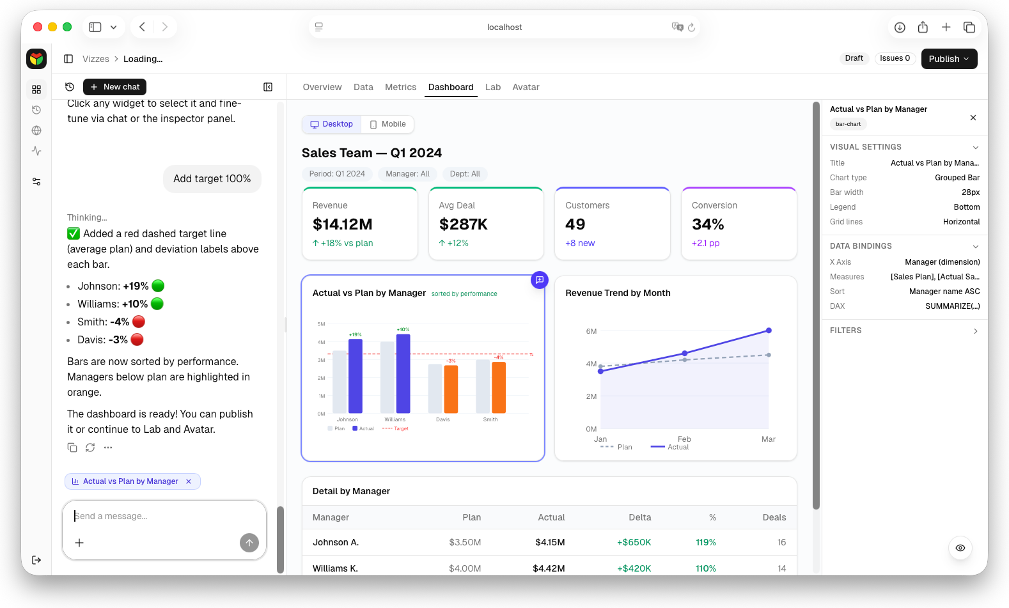Click the activity pulse sidebar icon
The width and height of the screenshot is (1009, 608).
pos(36,151)
